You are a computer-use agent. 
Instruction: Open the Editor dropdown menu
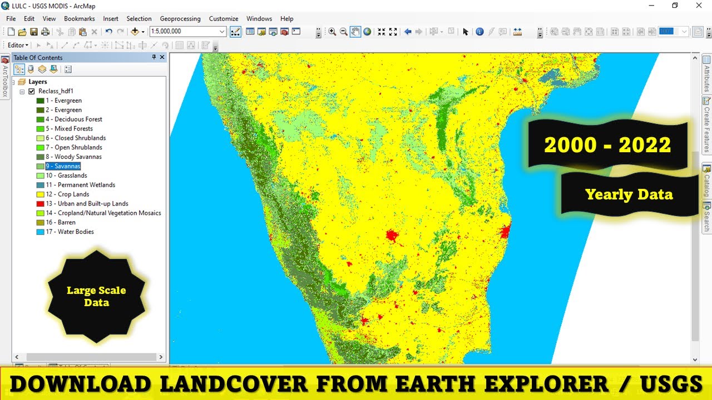click(x=18, y=45)
